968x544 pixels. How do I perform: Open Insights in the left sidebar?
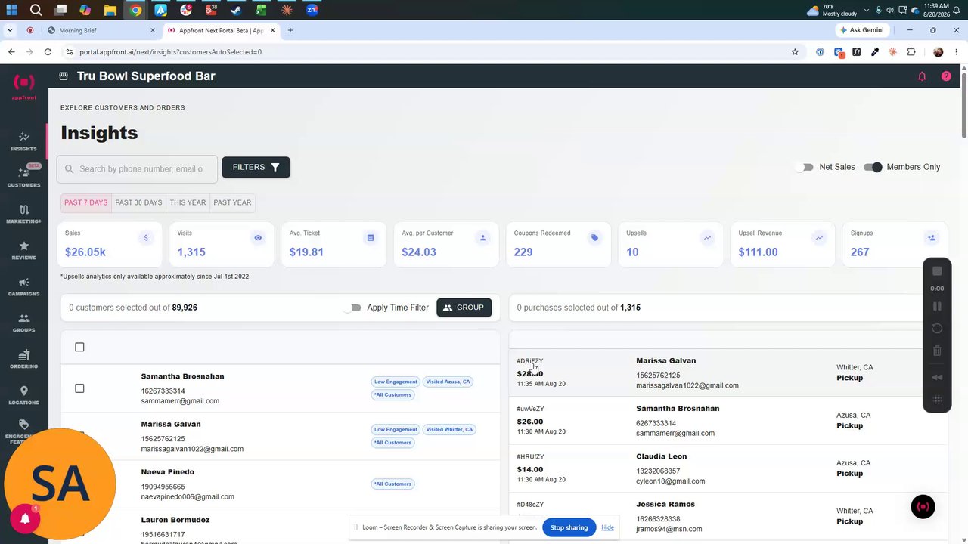23,141
